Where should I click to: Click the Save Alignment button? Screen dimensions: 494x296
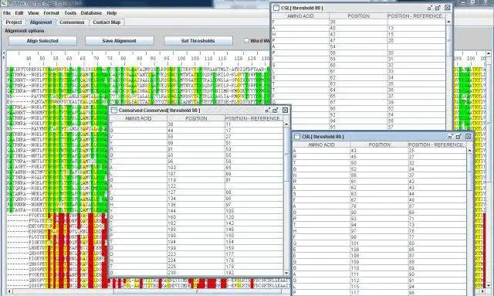120,41
